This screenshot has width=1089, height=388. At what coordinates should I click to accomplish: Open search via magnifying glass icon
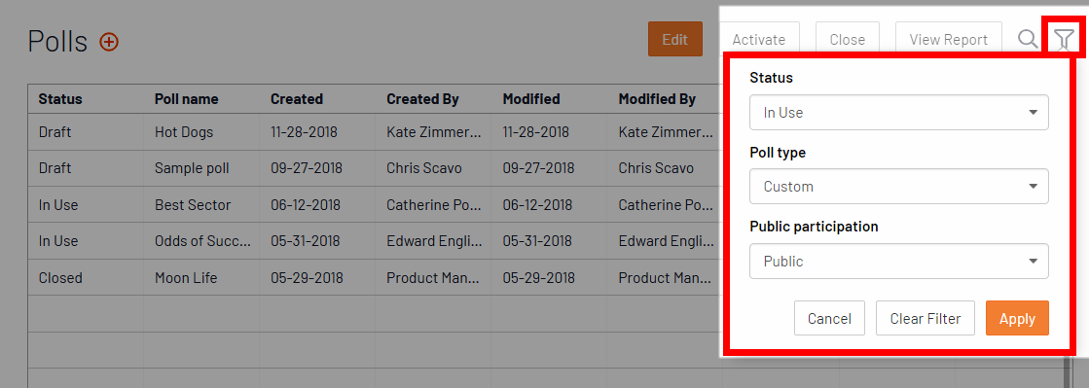coord(1028,39)
